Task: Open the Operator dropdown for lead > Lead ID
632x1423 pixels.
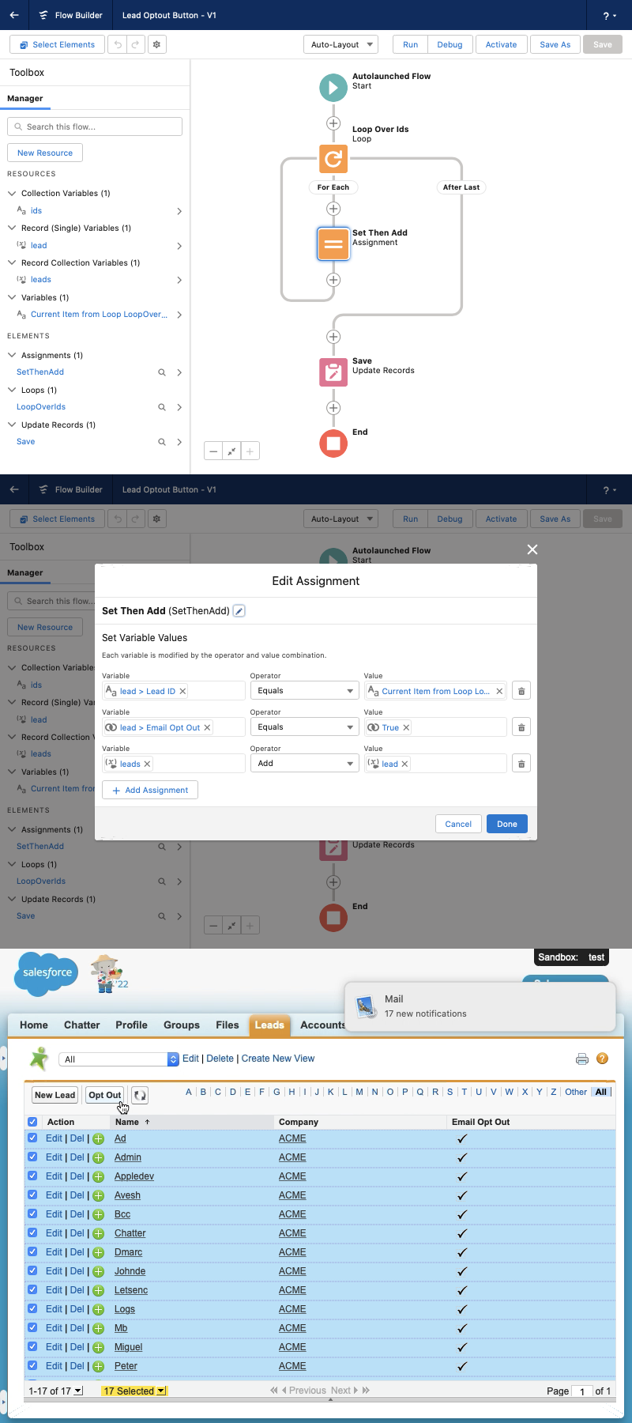Action: click(305, 691)
